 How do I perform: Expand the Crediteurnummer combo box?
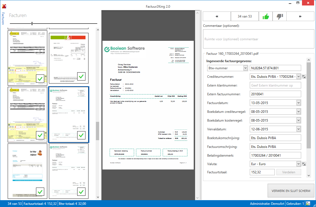click(x=298, y=76)
